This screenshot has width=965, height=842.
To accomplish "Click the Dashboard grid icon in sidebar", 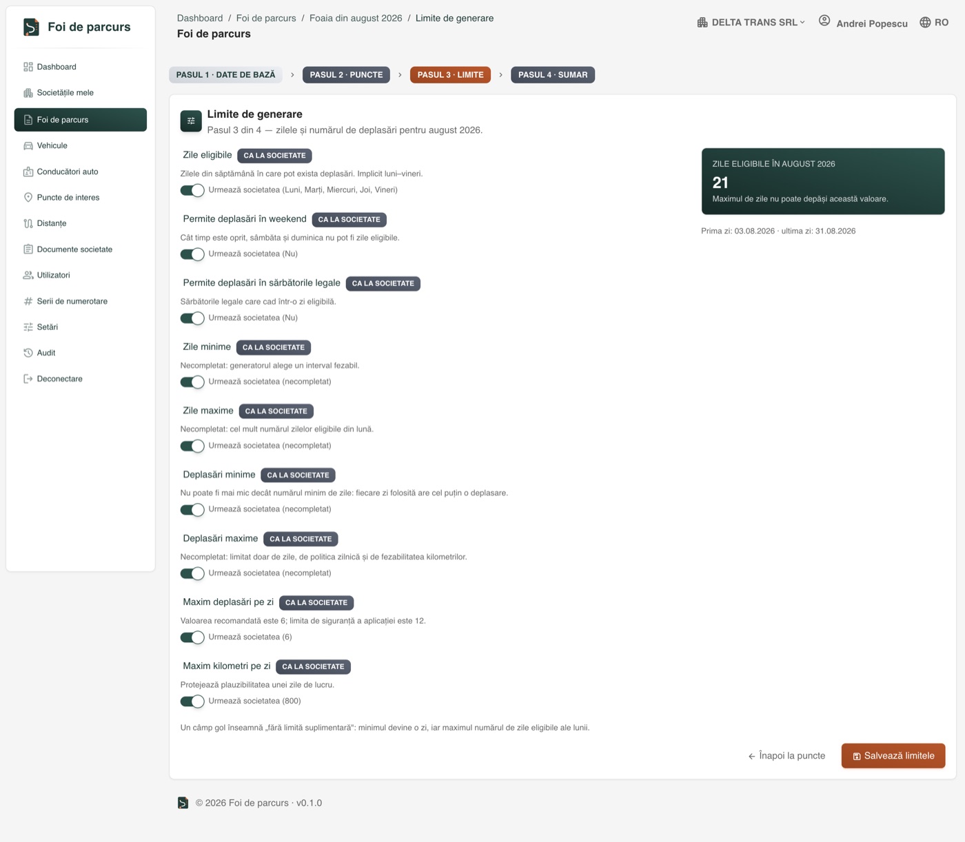I will (x=28, y=67).
